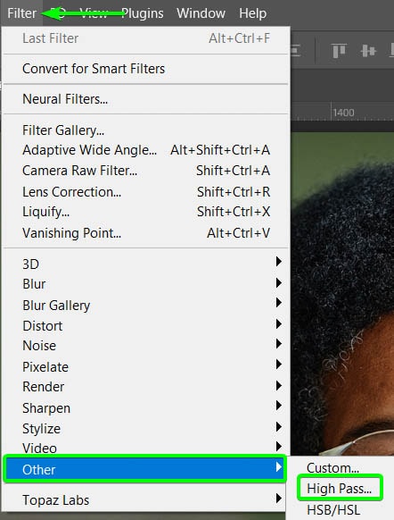Open the Window menu
Screen dimensions: 394x520
[x=201, y=13]
